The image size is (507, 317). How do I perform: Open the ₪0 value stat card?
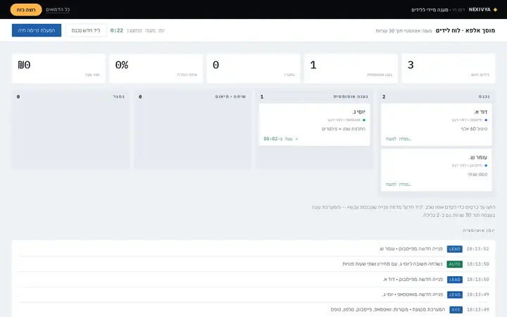58,68
